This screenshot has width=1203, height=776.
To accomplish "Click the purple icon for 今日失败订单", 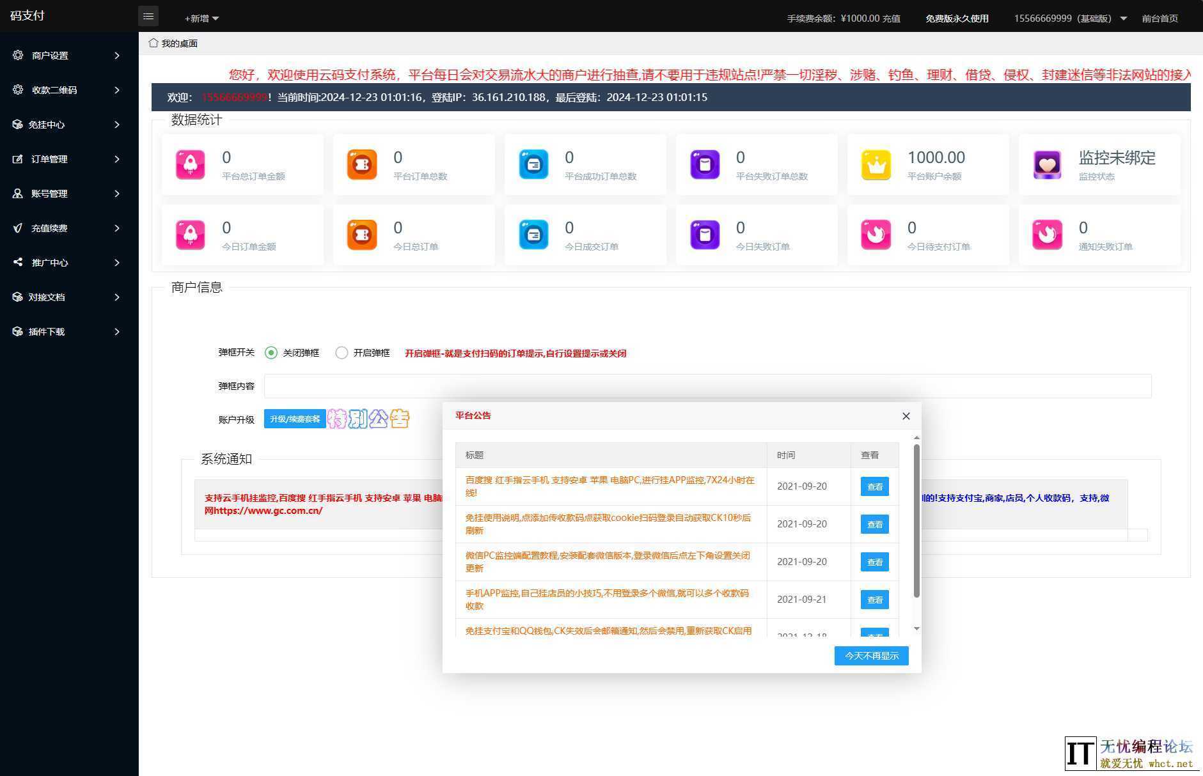I will [x=705, y=235].
